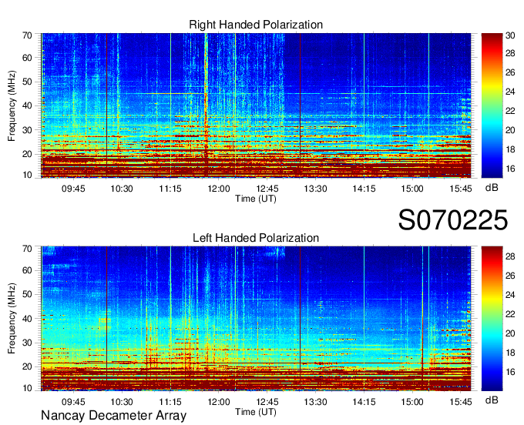The height and width of the screenshot is (425, 524).
Task: Click "Frequency (MHz)" axis label of Left Handed plot
Action: click(x=12, y=319)
